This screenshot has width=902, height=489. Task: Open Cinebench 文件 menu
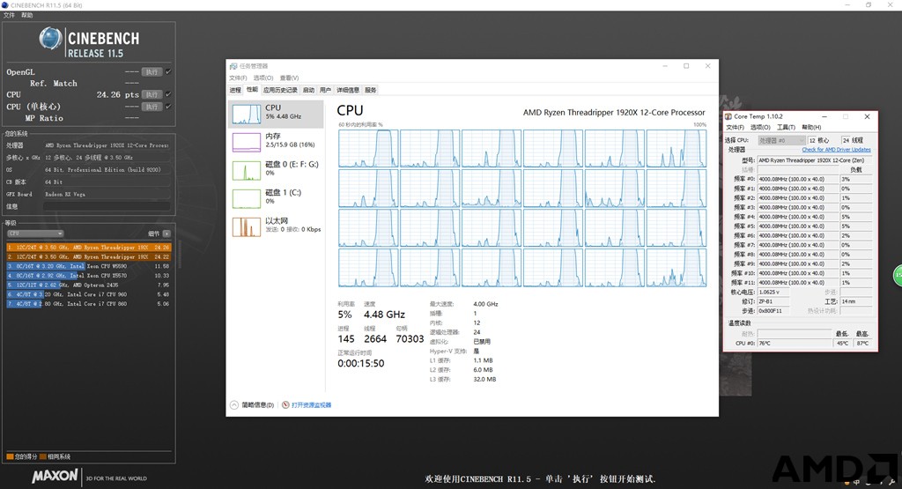(9, 16)
